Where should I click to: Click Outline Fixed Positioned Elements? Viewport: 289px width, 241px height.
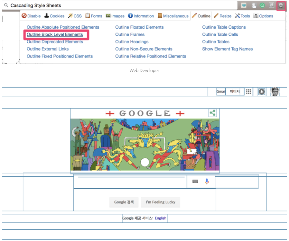pos(60,56)
